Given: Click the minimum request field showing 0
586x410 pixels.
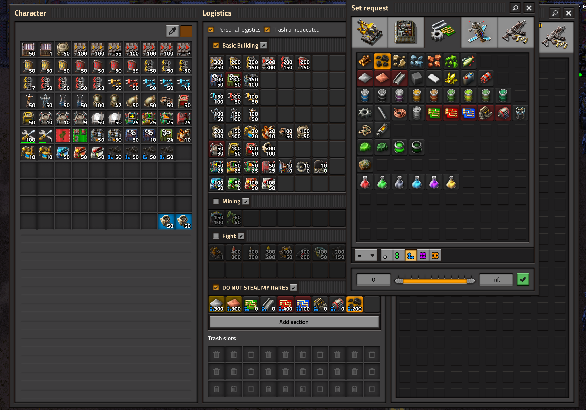Looking at the screenshot, I should (x=373, y=280).
